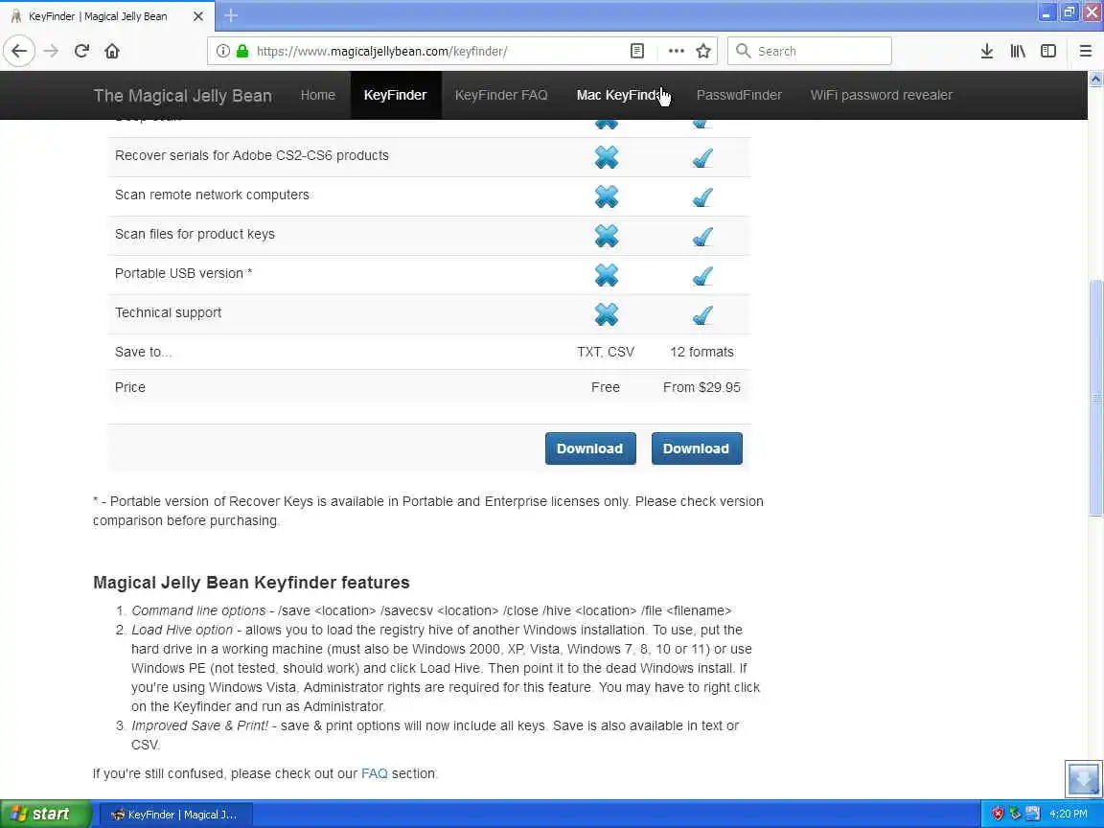Open the browser home page
The image size is (1104, 828).
pos(112,51)
